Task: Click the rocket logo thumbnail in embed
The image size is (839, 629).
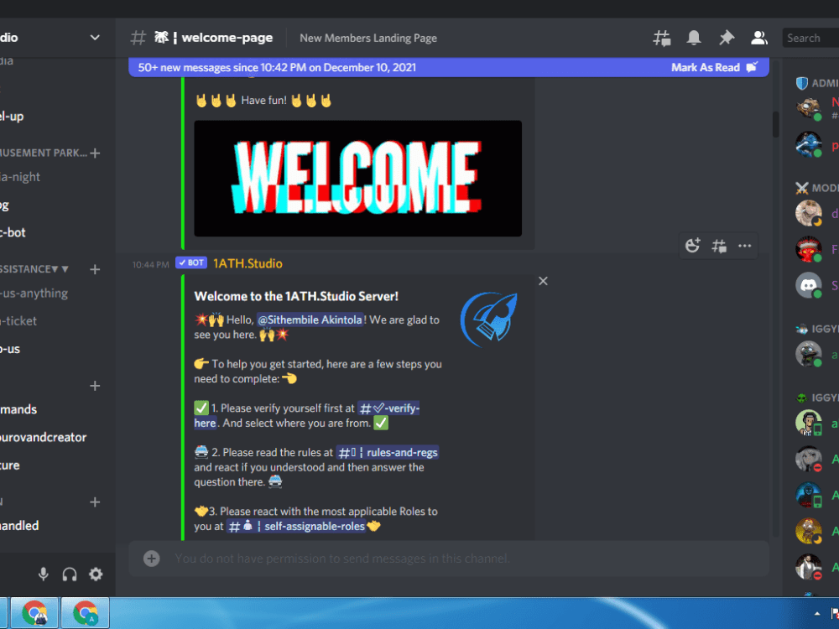Action: (x=489, y=319)
